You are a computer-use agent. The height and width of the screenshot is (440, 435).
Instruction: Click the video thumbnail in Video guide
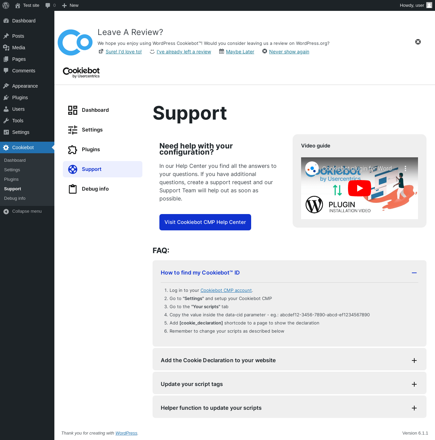click(360, 188)
